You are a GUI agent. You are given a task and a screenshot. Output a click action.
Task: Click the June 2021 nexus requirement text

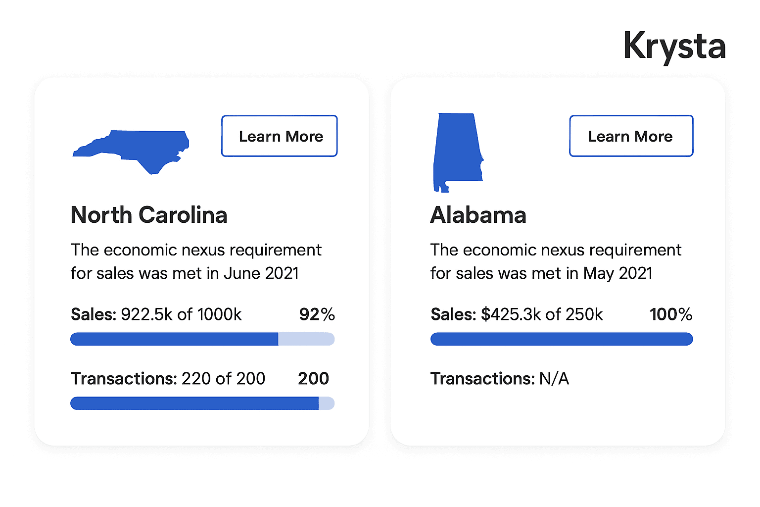pos(196,261)
